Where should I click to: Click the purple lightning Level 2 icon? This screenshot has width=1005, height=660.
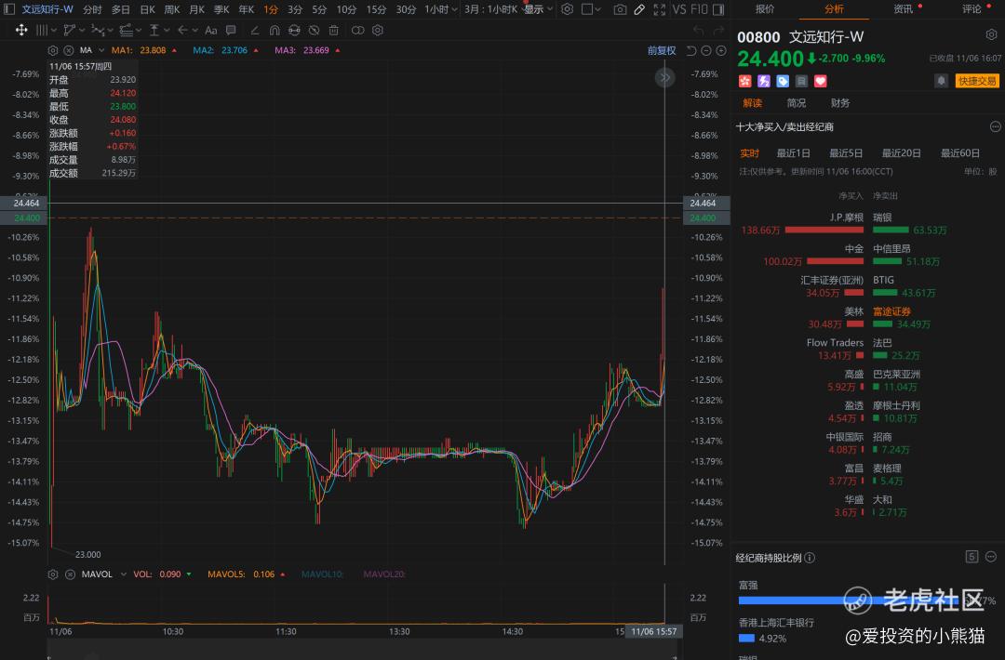[763, 81]
